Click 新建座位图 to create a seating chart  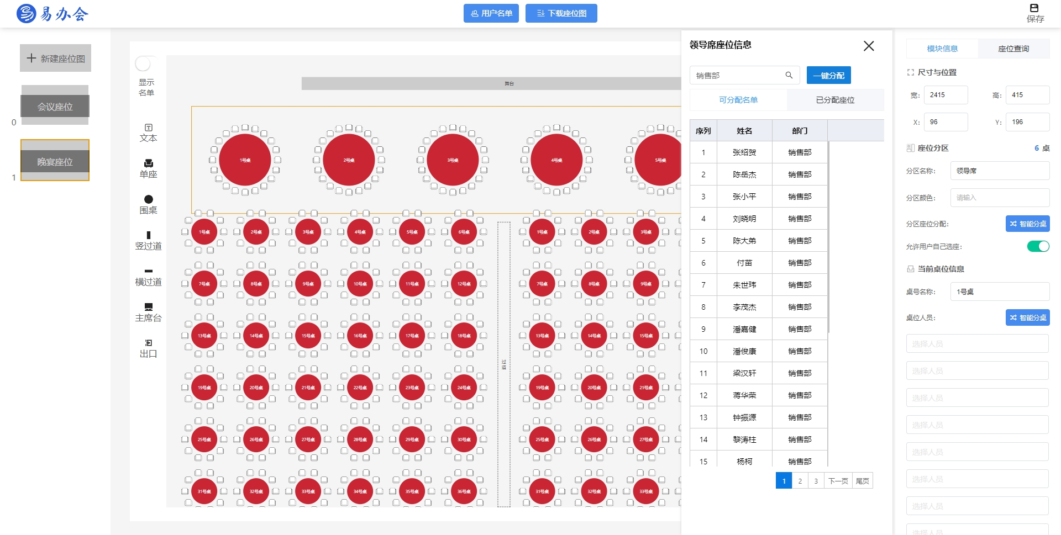pyautogui.click(x=56, y=58)
